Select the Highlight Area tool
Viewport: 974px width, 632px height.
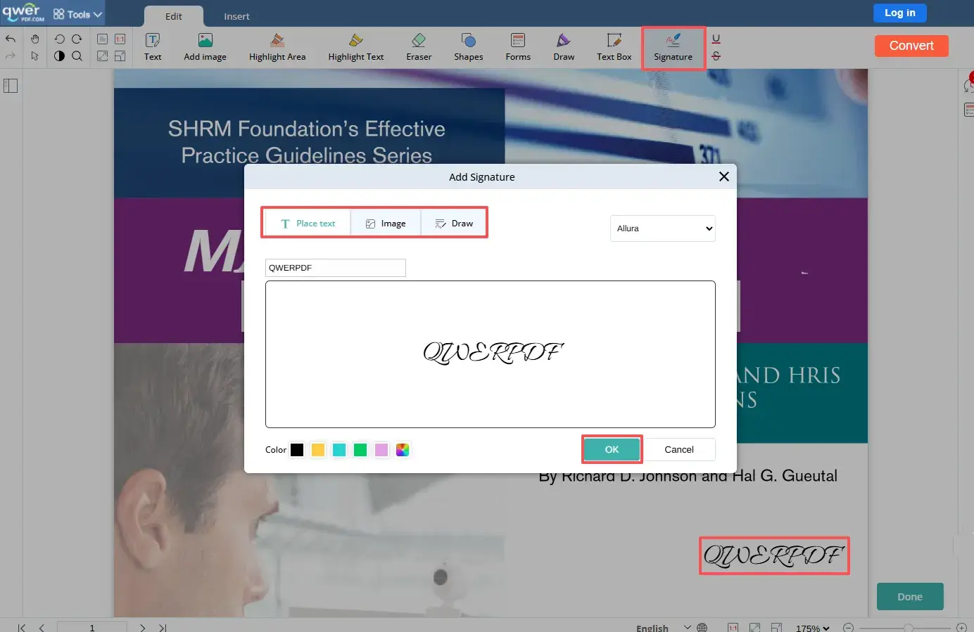tap(277, 48)
